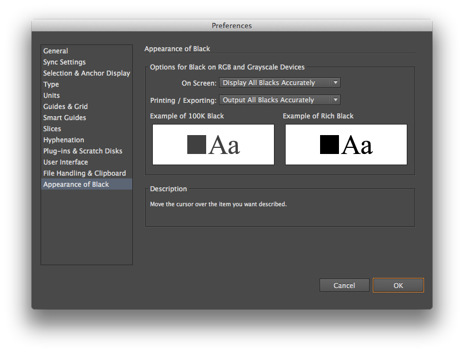Select the User Interface category

pyautogui.click(x=65, y=162)
